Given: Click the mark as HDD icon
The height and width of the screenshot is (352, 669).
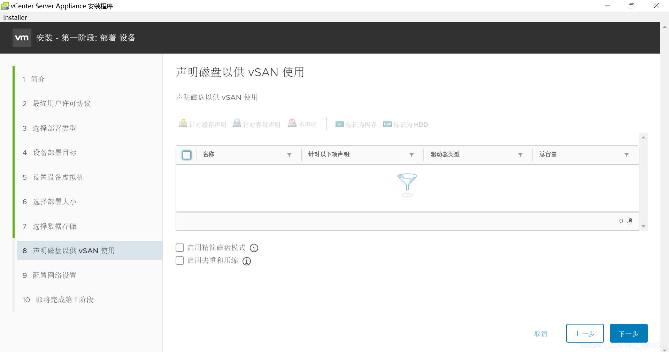Looking at the screenshot, I should point(387,124).
